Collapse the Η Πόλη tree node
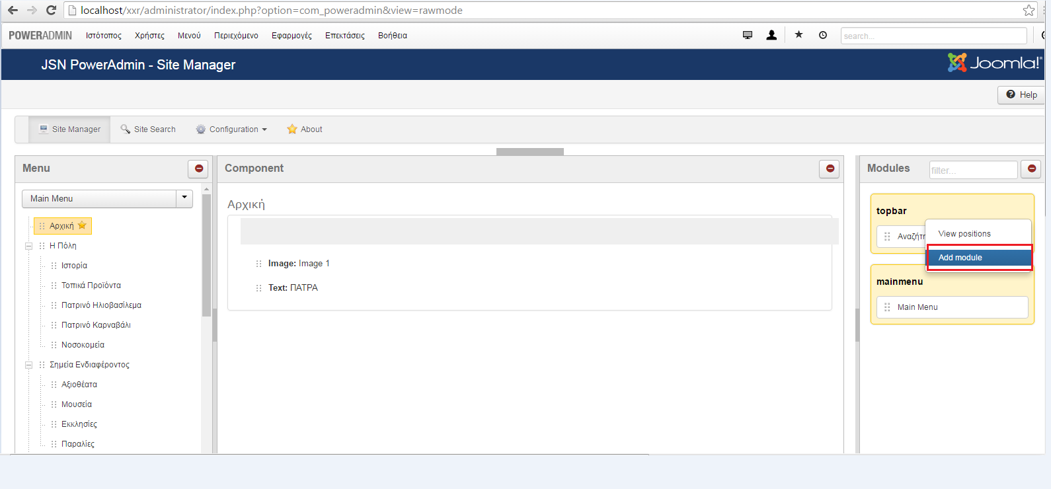The width and height of the screenshot is (1051, 489). click(28, 246)
